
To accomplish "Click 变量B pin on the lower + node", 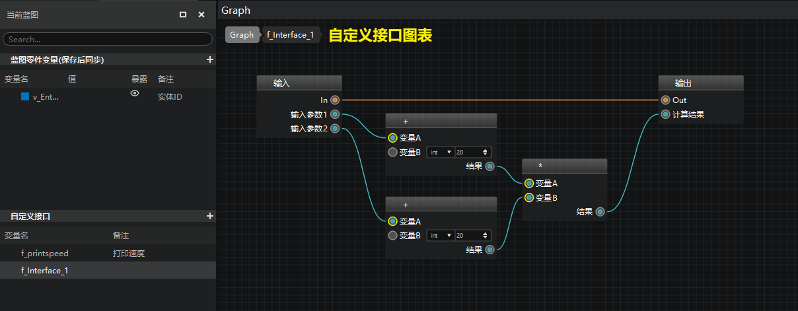I will tap(393, 235).
